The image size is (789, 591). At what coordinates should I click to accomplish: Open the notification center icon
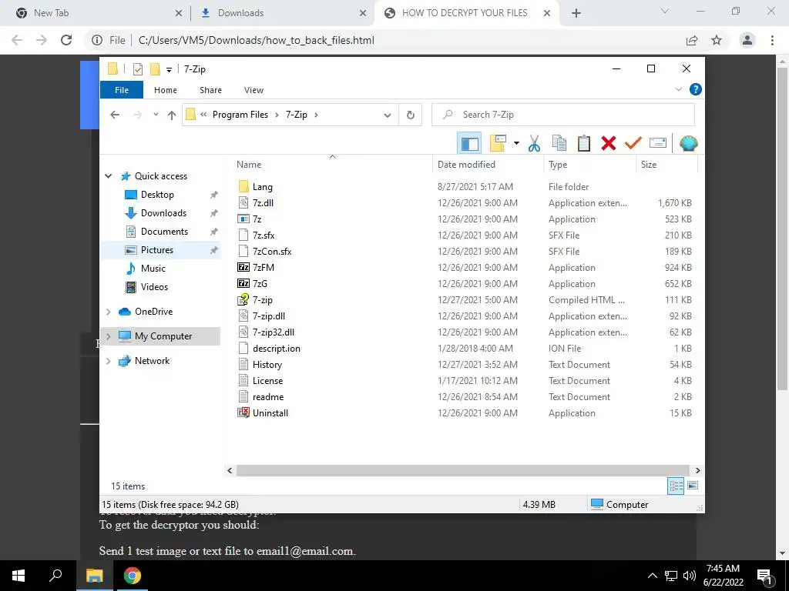765,576
